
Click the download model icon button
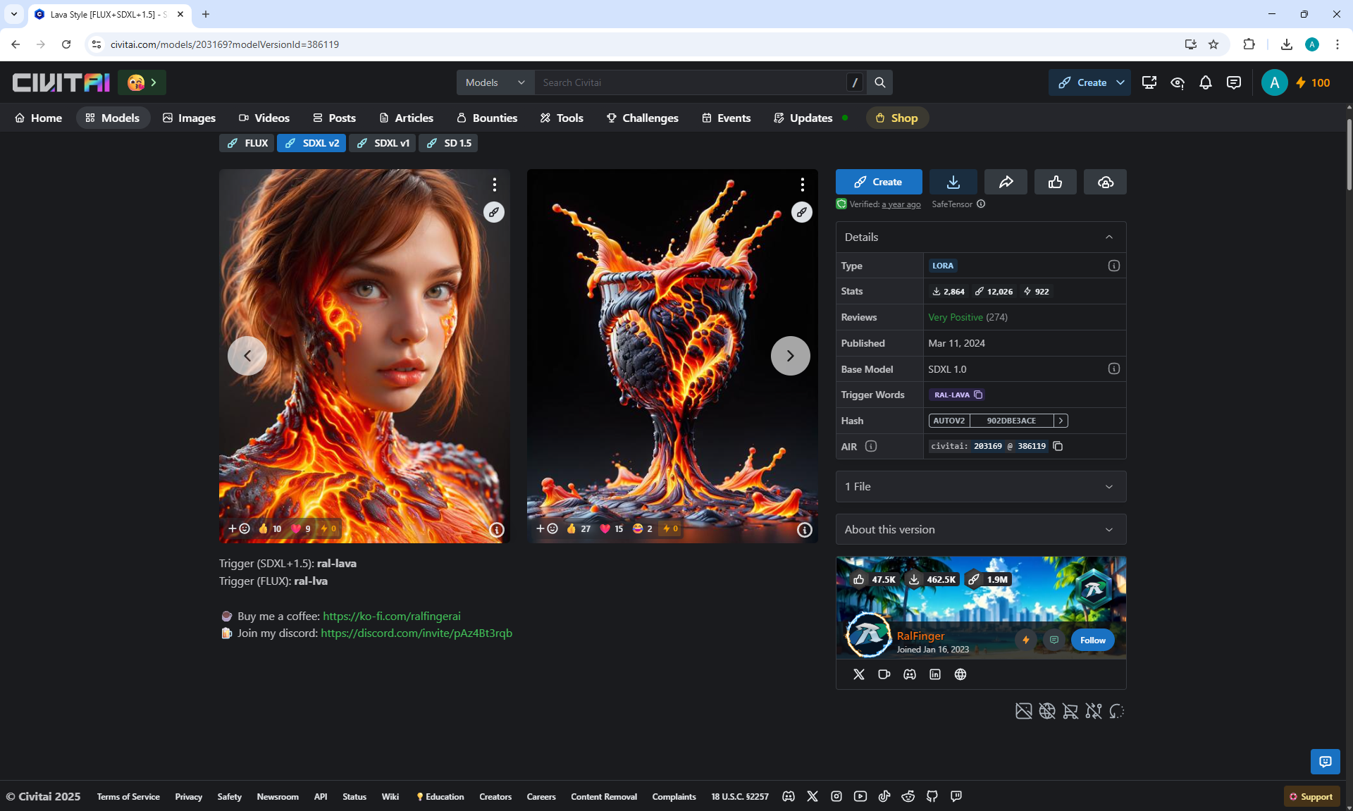(953, 182)
